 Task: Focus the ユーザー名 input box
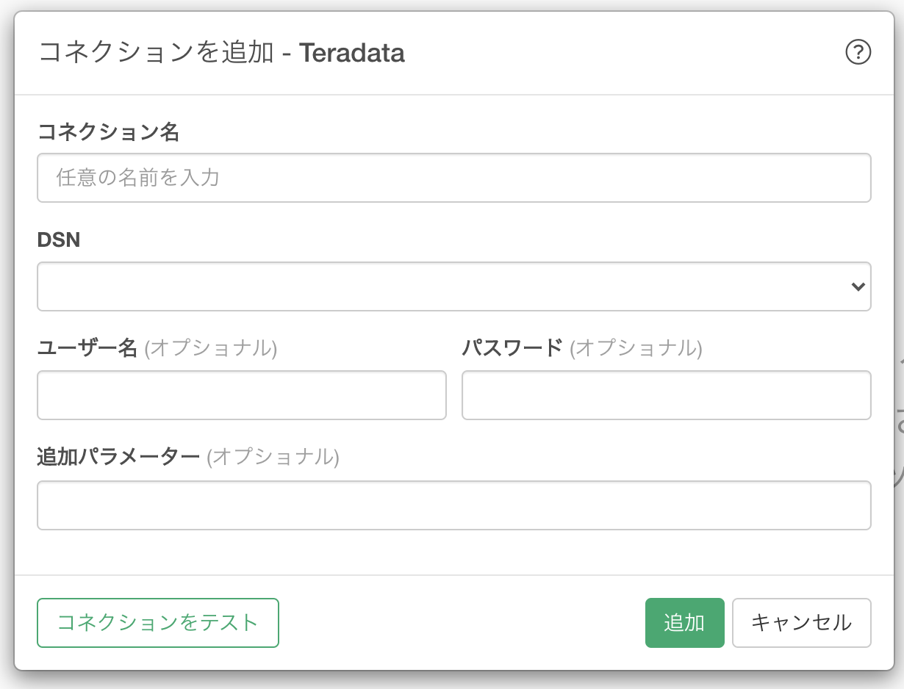tap(242, 395)
